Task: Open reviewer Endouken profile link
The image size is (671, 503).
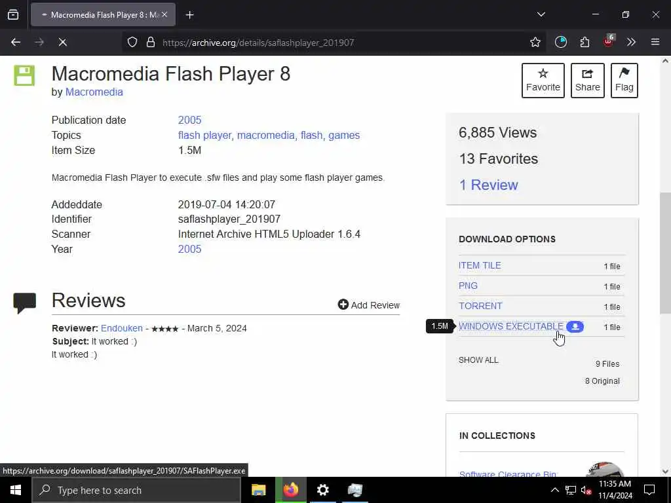Action: click(121, 328)
